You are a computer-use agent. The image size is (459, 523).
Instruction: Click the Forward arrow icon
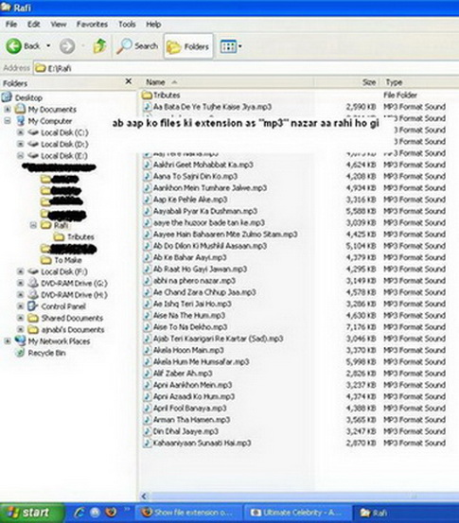point(67,46)
